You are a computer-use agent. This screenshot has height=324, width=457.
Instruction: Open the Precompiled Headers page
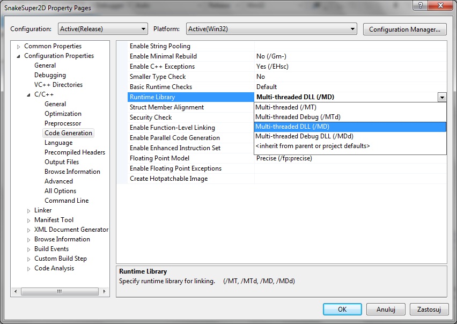(75, 152)
